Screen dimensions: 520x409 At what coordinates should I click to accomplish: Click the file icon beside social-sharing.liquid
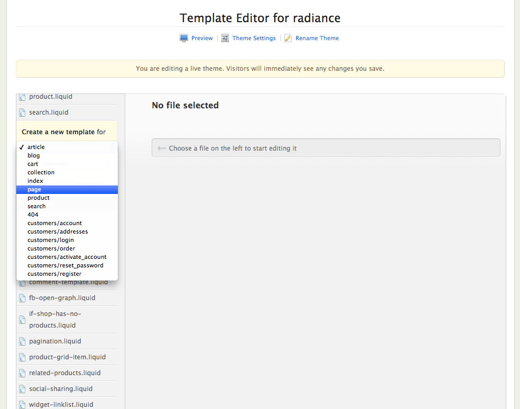pyautogui.click(x=22, y=388)
